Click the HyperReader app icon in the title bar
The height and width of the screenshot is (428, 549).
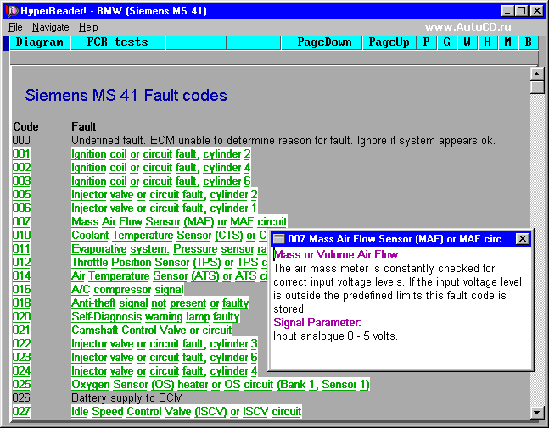pos(12,11)
